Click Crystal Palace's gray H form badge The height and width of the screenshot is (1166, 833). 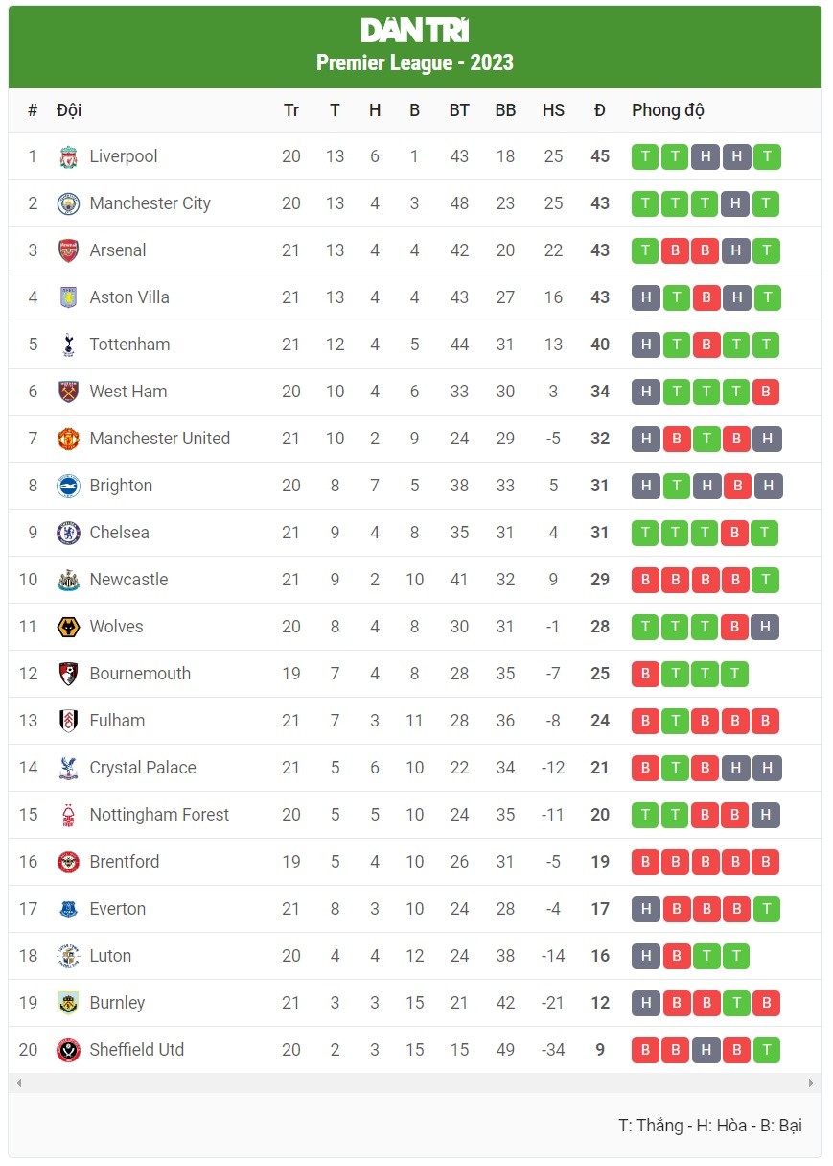(x=736, y=768)
